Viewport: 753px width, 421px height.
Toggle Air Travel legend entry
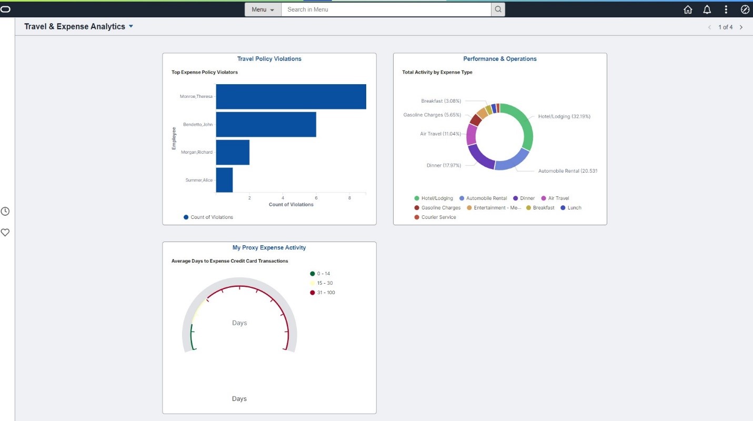point(555,198)
